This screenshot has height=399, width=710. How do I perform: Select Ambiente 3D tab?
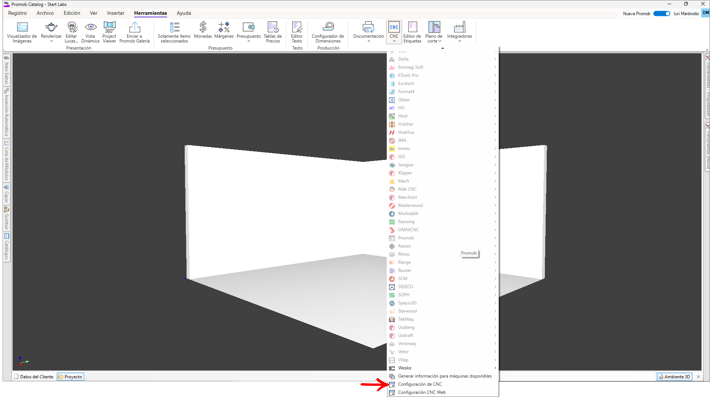point(674,377)
